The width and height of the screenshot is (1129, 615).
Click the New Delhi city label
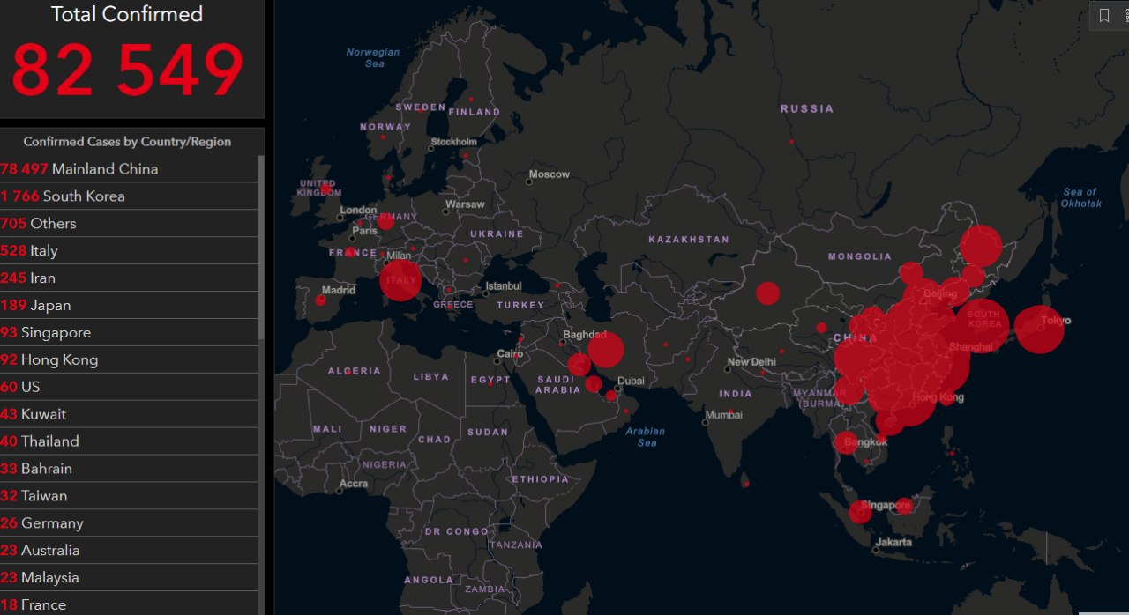click(x=751, y=362)
